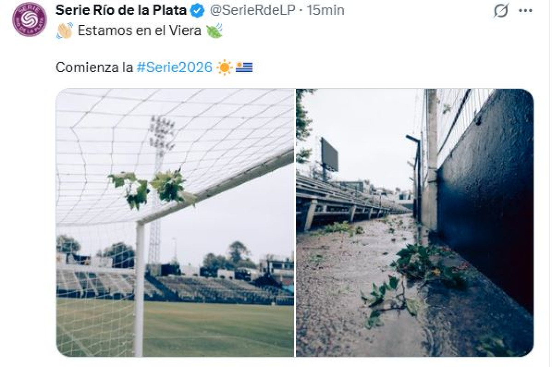
Task: Open the Serie Río de la Plata profile avatar
Action: pyautogui.click(x=29, y=19)
